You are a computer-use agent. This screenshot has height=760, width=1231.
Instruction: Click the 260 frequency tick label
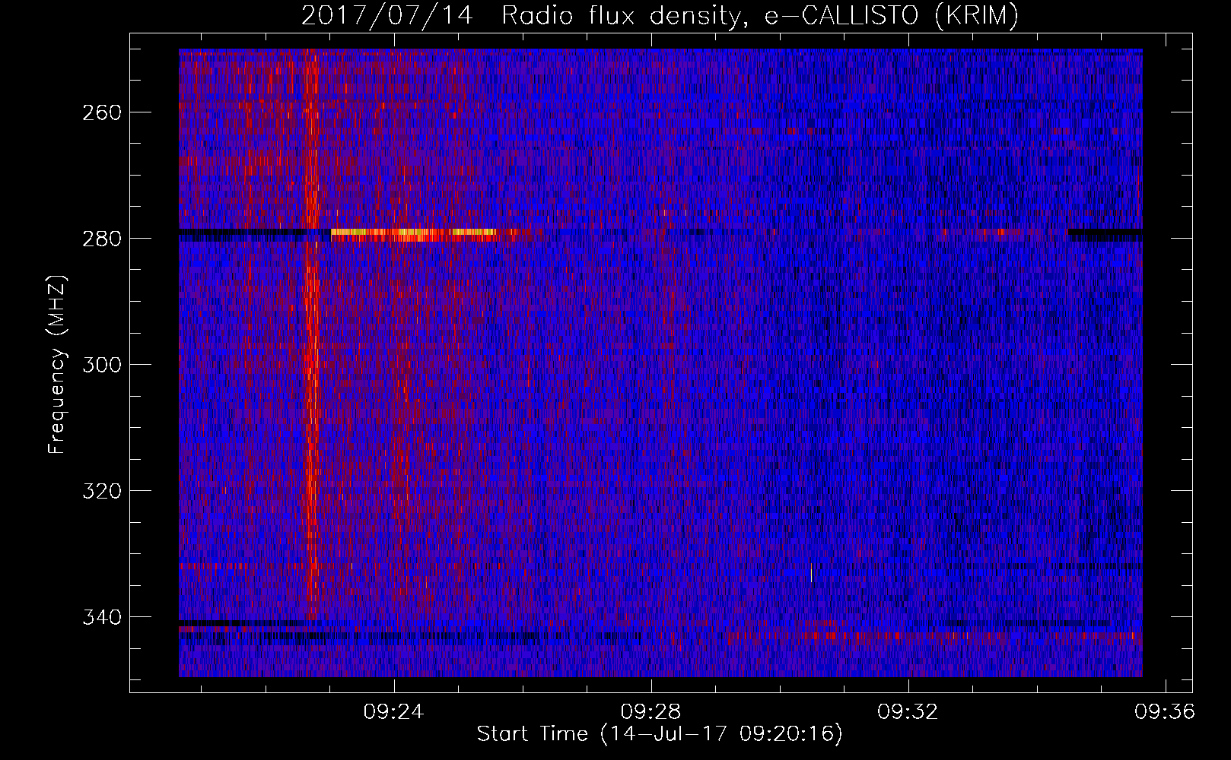point(101,112)
